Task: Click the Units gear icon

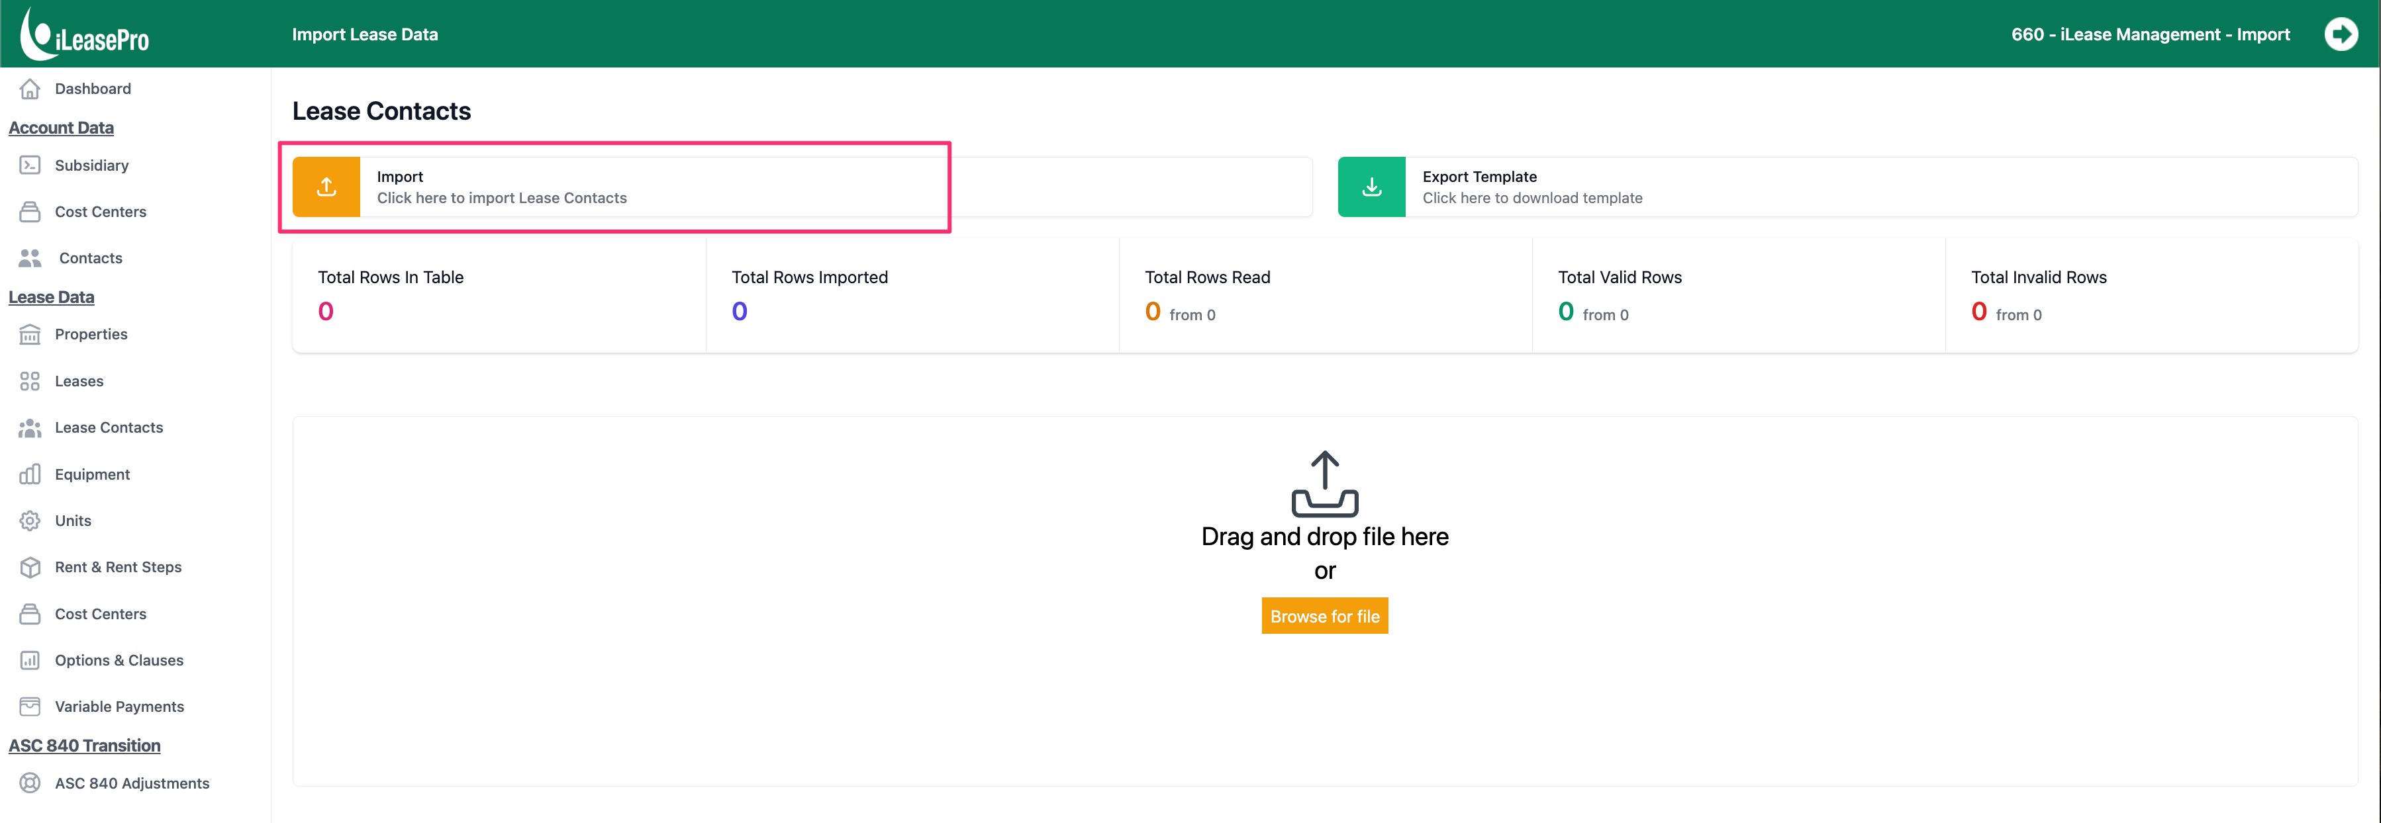Action: coord(30,521)
